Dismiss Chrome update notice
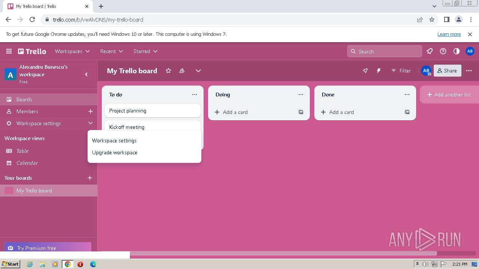 pyautogui.click(x=470, y=34)
